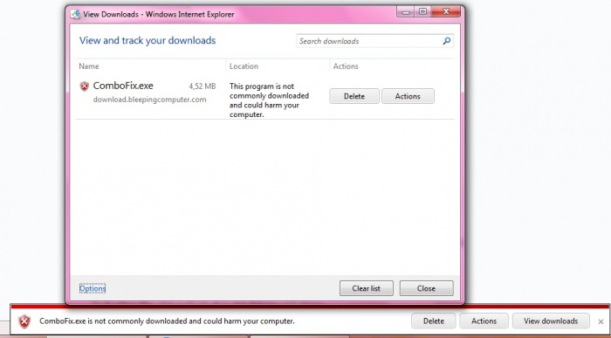Screen dimensions: 611x338
Task: Open Actions for ComboFix.exe in list
Action: pyautogui.click(x=408, y=96)
